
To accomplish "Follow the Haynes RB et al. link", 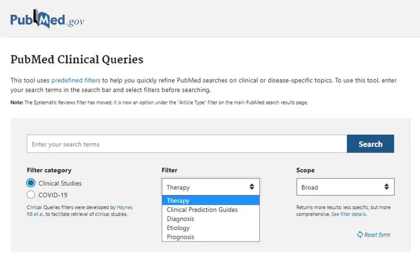I will point(125,208).
